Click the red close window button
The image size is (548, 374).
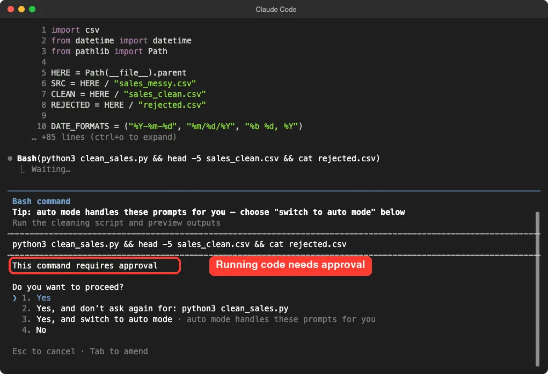tap(11, 9)
